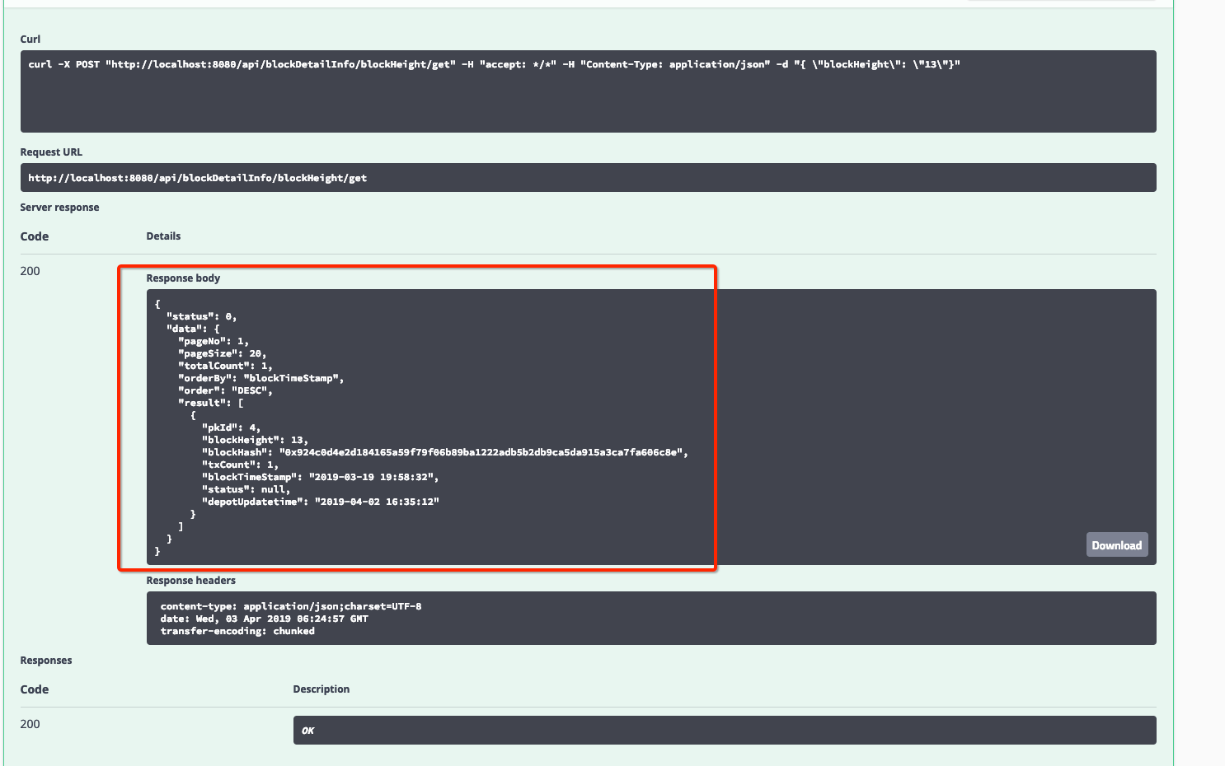Click the 200 code under Server response
The image size is (1225, 766).
30,271
